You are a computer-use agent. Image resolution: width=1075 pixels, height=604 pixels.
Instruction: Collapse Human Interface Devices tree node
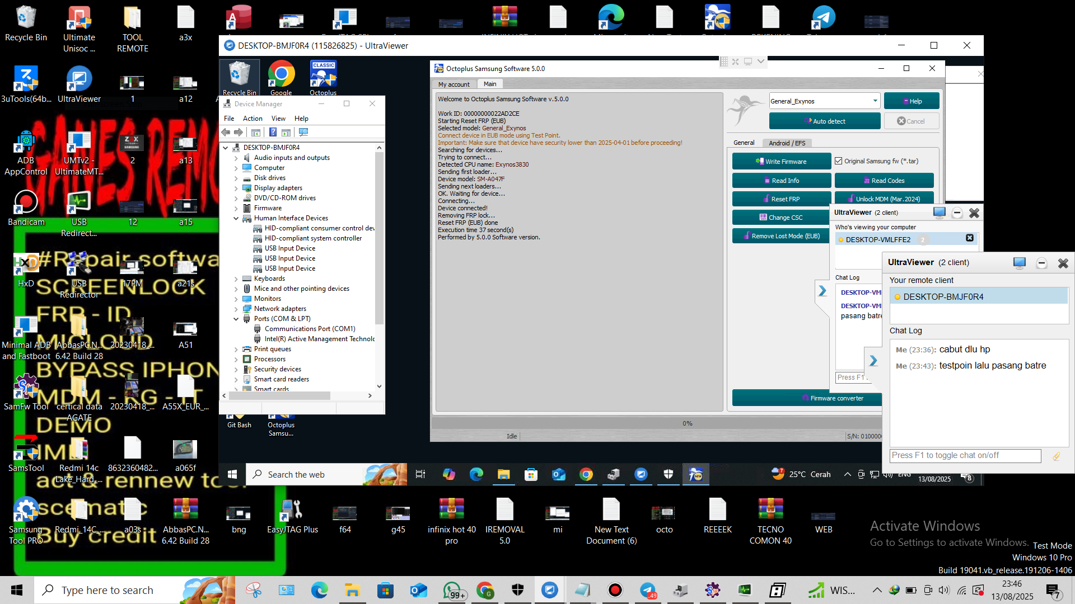click(236, 218)
